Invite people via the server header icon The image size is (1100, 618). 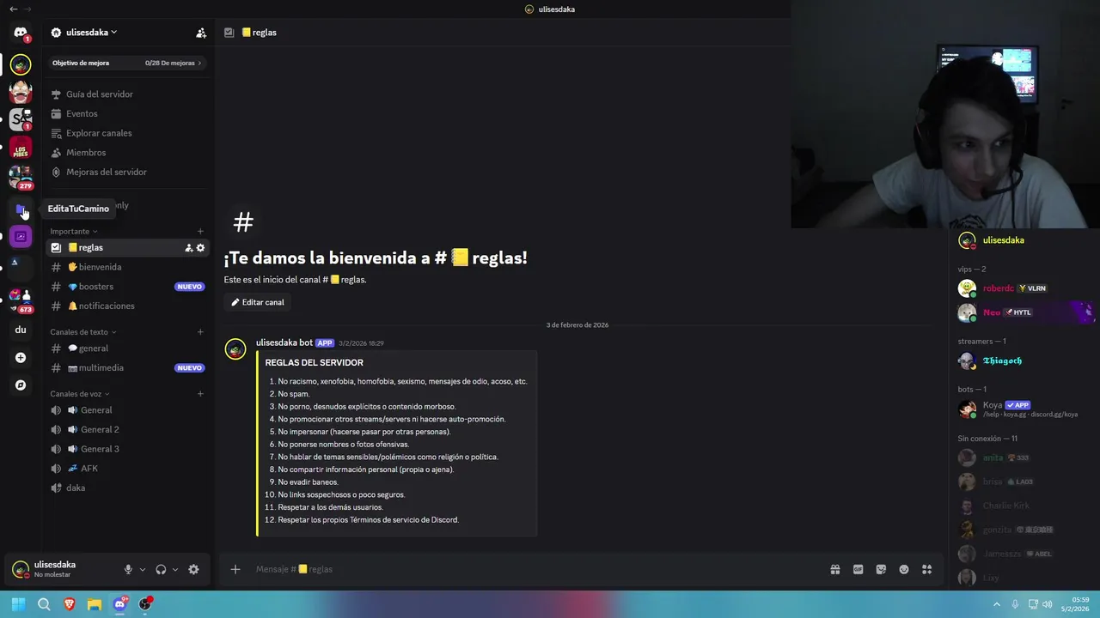pos(201,33)
